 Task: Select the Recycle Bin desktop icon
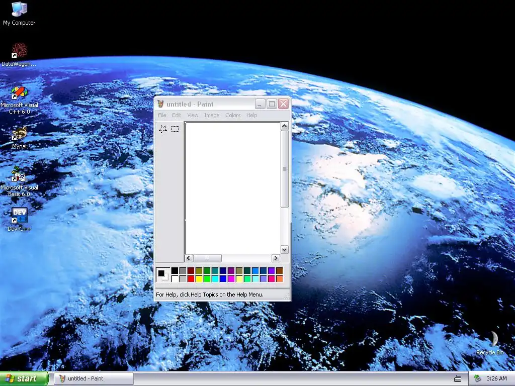point(490,343)
